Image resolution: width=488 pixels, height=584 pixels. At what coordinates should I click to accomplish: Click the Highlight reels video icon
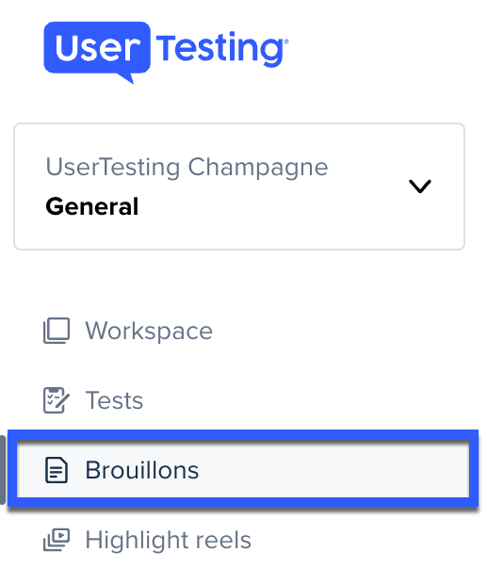(x=57, y=540)
